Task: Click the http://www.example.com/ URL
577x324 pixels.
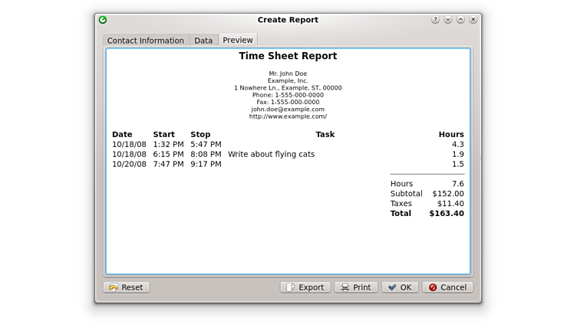Action: (x=288, y=116)
